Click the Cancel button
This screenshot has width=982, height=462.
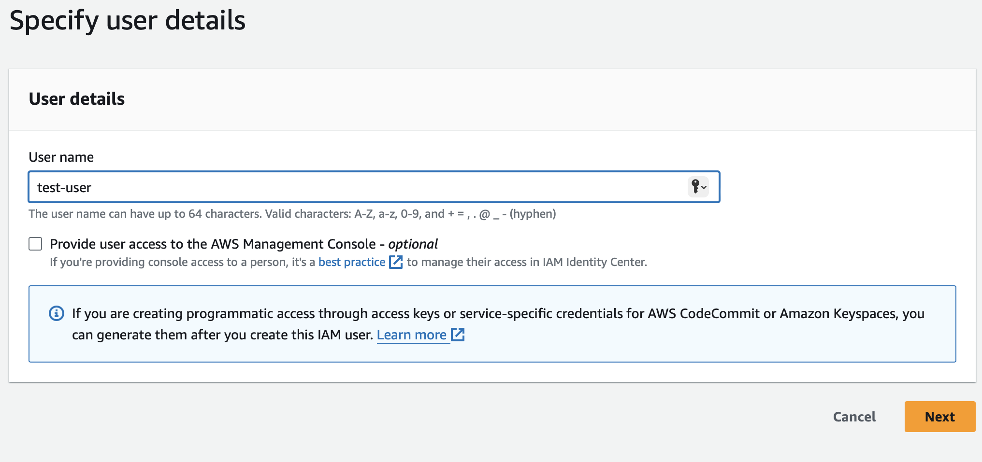[854, 417]
